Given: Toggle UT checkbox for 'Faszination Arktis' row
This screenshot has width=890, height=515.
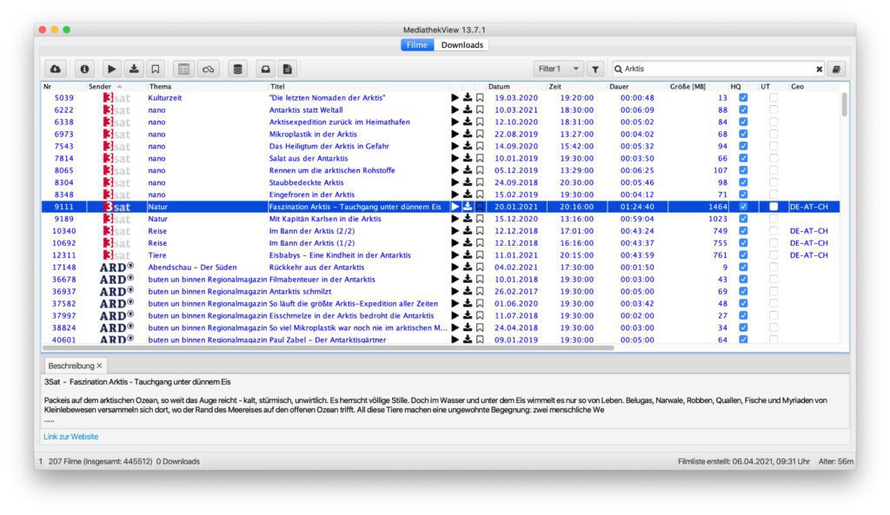Looking at the screenshot, I should click(x=774, y=208).
